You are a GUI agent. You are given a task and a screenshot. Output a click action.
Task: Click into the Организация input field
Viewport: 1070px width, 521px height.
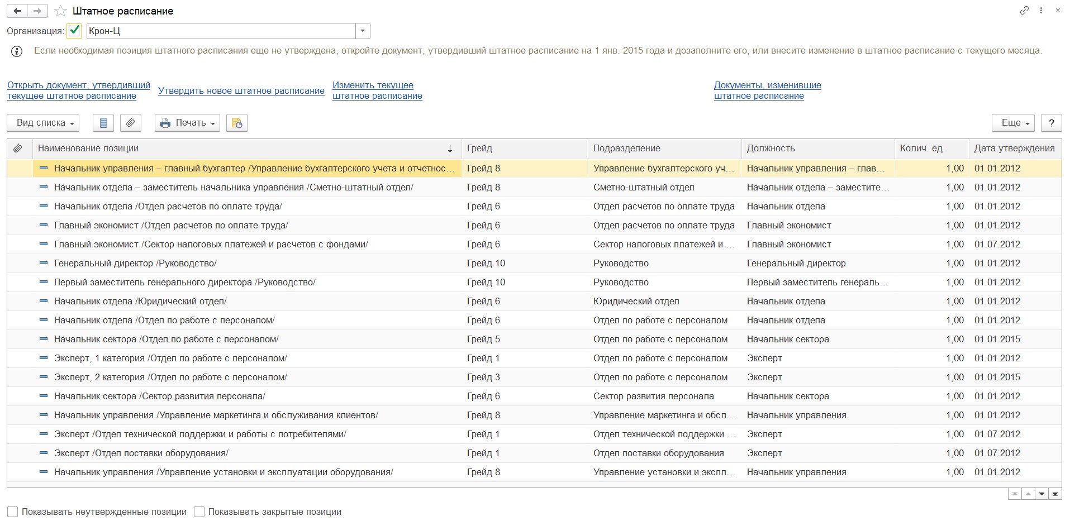pos(221,31)
